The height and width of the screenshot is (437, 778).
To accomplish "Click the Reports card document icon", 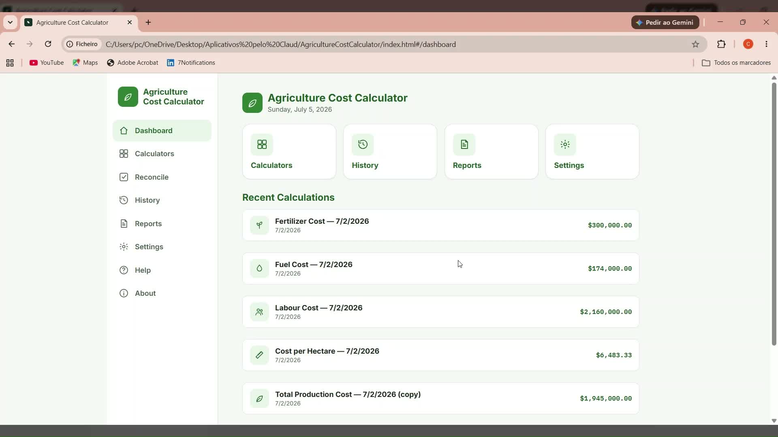I will tap(464, 144).
